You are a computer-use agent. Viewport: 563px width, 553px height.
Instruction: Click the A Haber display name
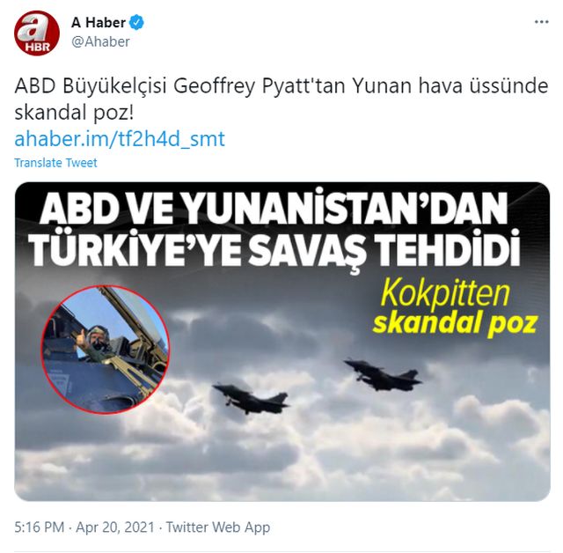[98, 23]
